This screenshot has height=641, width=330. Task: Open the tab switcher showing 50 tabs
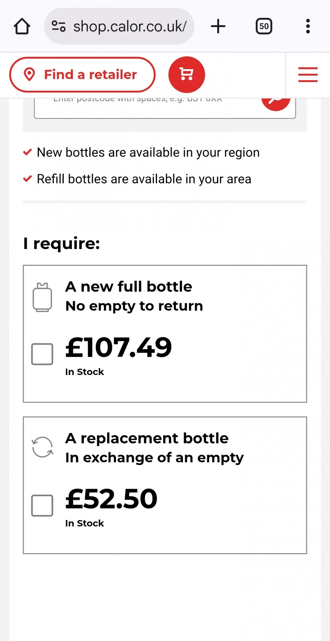[x=264, y=26]
